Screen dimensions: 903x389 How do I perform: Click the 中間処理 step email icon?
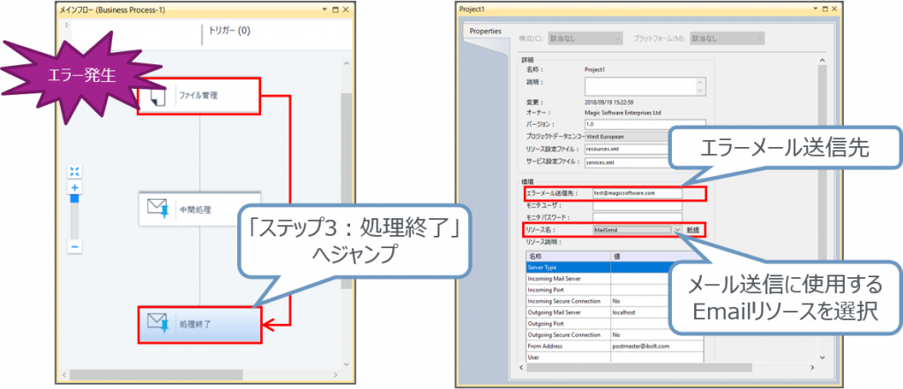157,209
